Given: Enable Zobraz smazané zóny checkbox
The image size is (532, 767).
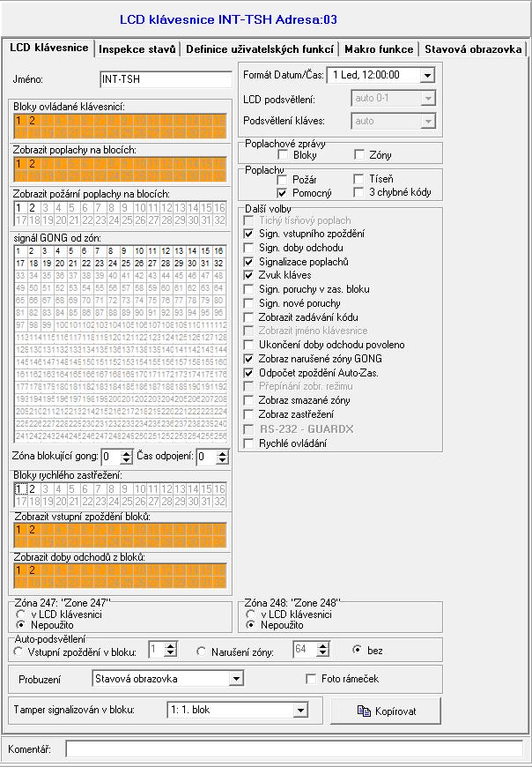Looking at the screenshot, I should tap(248, 400).
